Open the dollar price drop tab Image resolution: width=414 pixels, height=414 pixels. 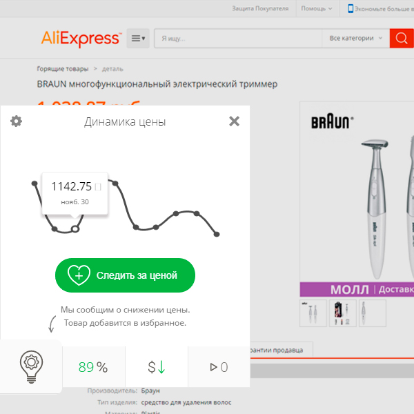click(x=157, y=367)
